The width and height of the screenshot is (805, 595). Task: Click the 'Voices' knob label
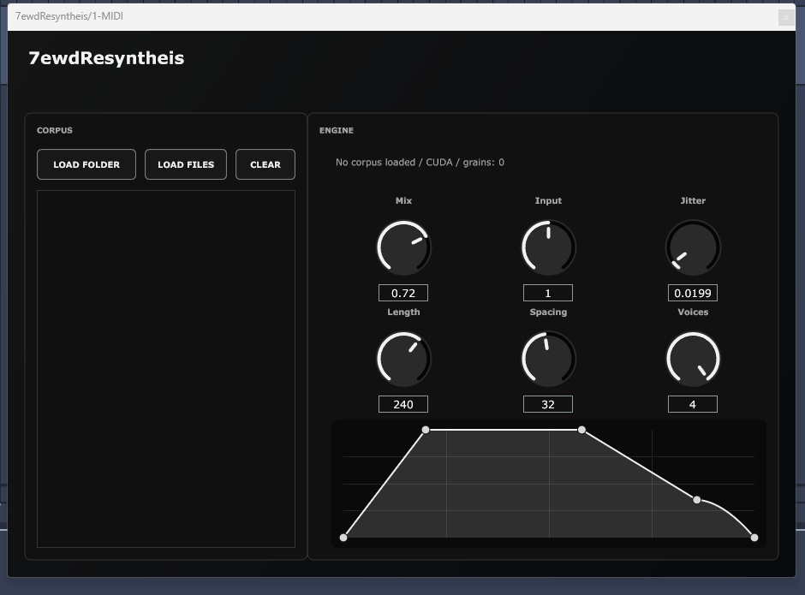(693, 312)
